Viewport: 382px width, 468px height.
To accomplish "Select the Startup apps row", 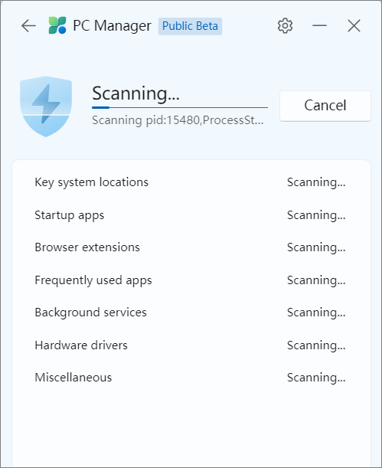I will coord(191,215).
